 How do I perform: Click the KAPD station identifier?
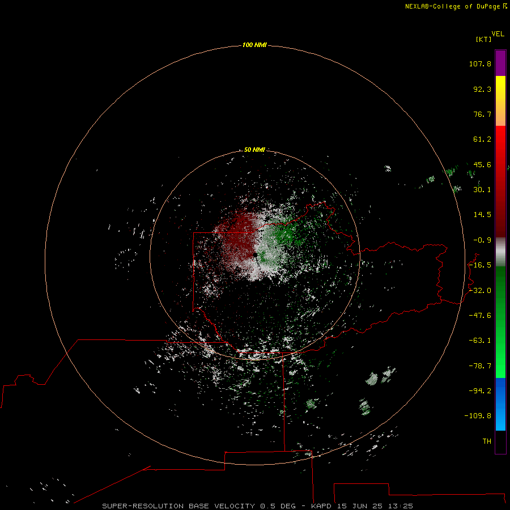coord(321,506)
